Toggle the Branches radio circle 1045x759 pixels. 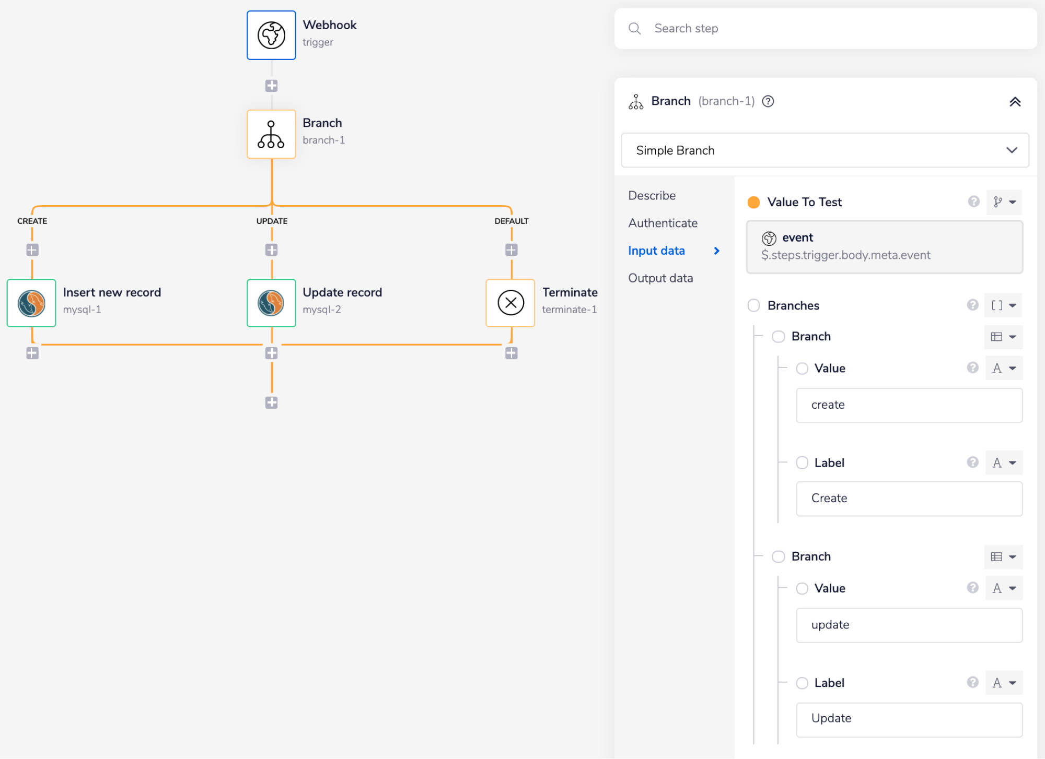tap(753, 305)
